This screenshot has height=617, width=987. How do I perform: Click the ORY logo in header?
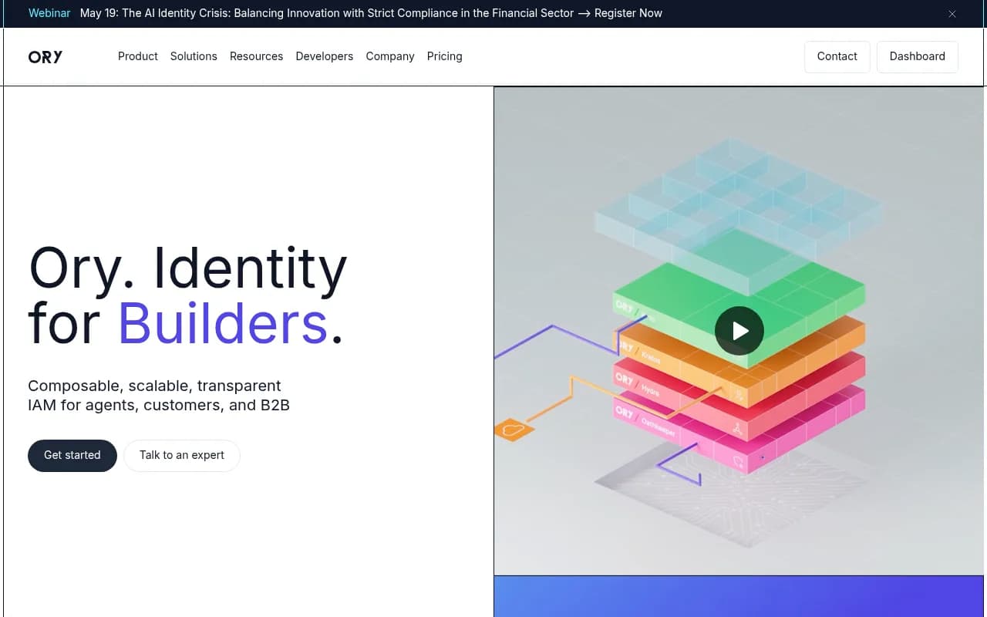pos(45,57)
